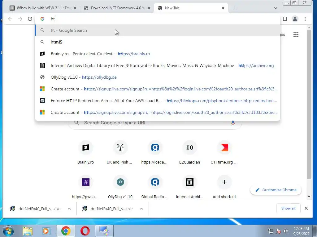Click Show all downloads button
This screenshot has width=317, height=237.
click(x=288, y=208)
